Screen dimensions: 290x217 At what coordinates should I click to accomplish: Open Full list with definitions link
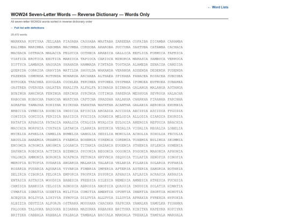[x=27, y=28]
